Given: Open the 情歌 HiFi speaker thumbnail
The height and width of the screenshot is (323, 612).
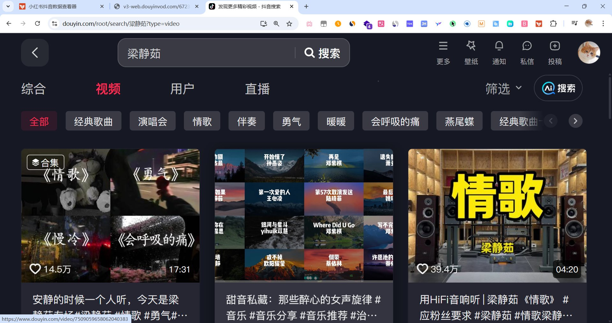Looking at the screenshot, I should click(x=497, y=215).
